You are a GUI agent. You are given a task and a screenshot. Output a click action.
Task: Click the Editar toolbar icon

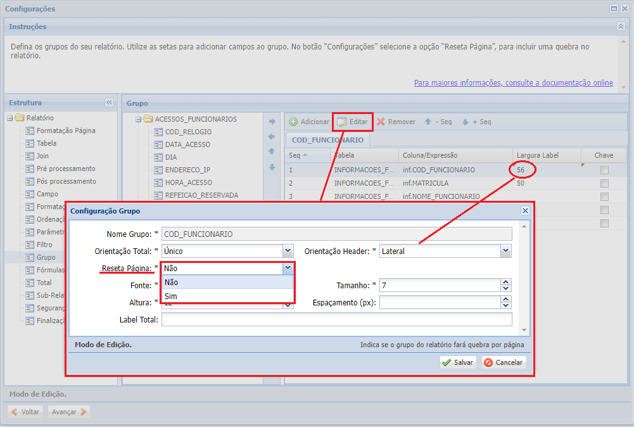(x=343, y=122)
